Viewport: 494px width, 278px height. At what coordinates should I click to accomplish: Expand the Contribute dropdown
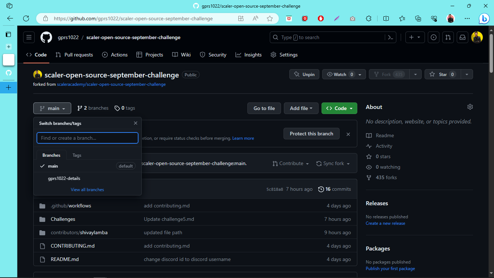click(290, 163)
